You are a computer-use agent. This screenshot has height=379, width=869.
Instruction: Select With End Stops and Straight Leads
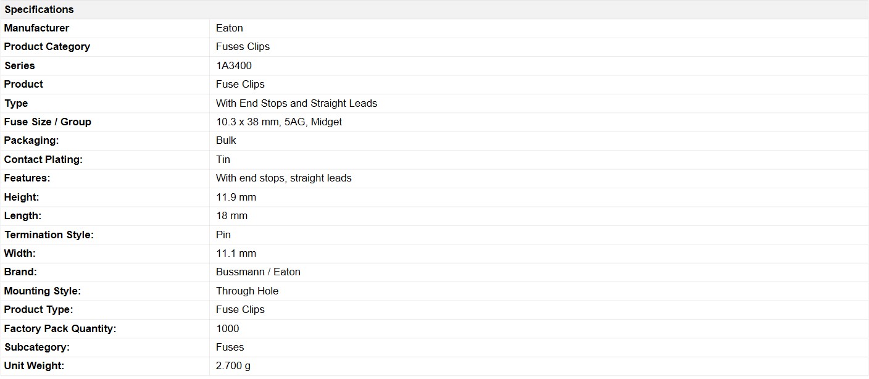click(x=296, y=103)
